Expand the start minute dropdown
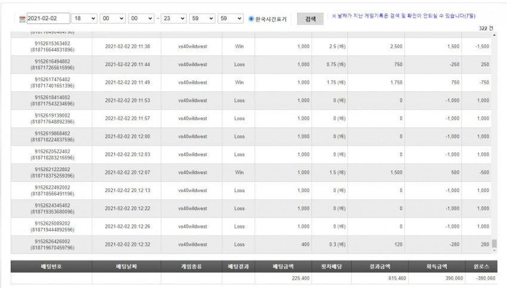Screen dimensions: 507x288 [x=113, y=18]
